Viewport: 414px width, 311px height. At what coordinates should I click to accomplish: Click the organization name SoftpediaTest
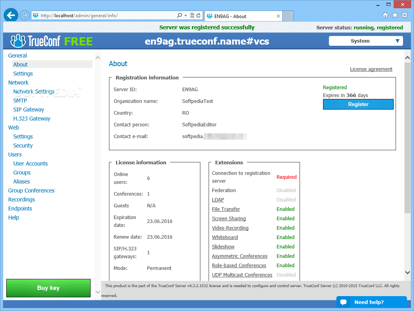point(198,101)
